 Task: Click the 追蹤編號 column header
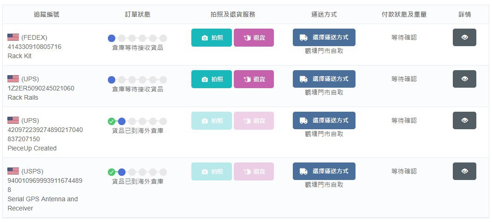[x=47, y=14]
